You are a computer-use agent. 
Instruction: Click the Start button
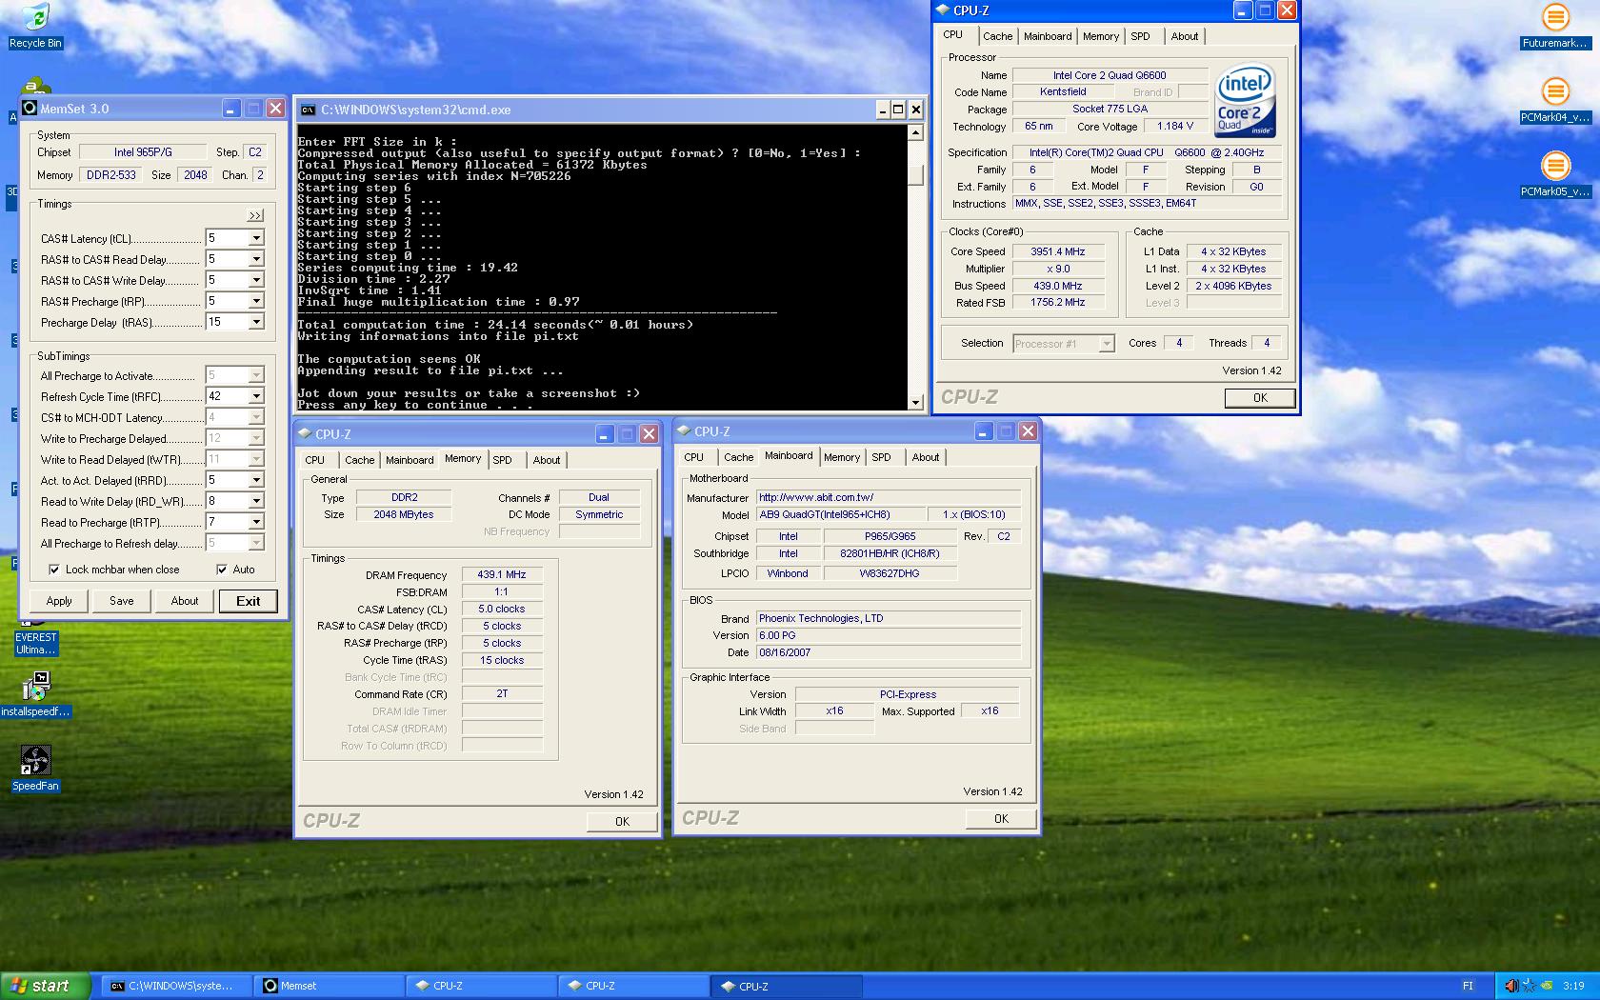[x=46, y=986]
